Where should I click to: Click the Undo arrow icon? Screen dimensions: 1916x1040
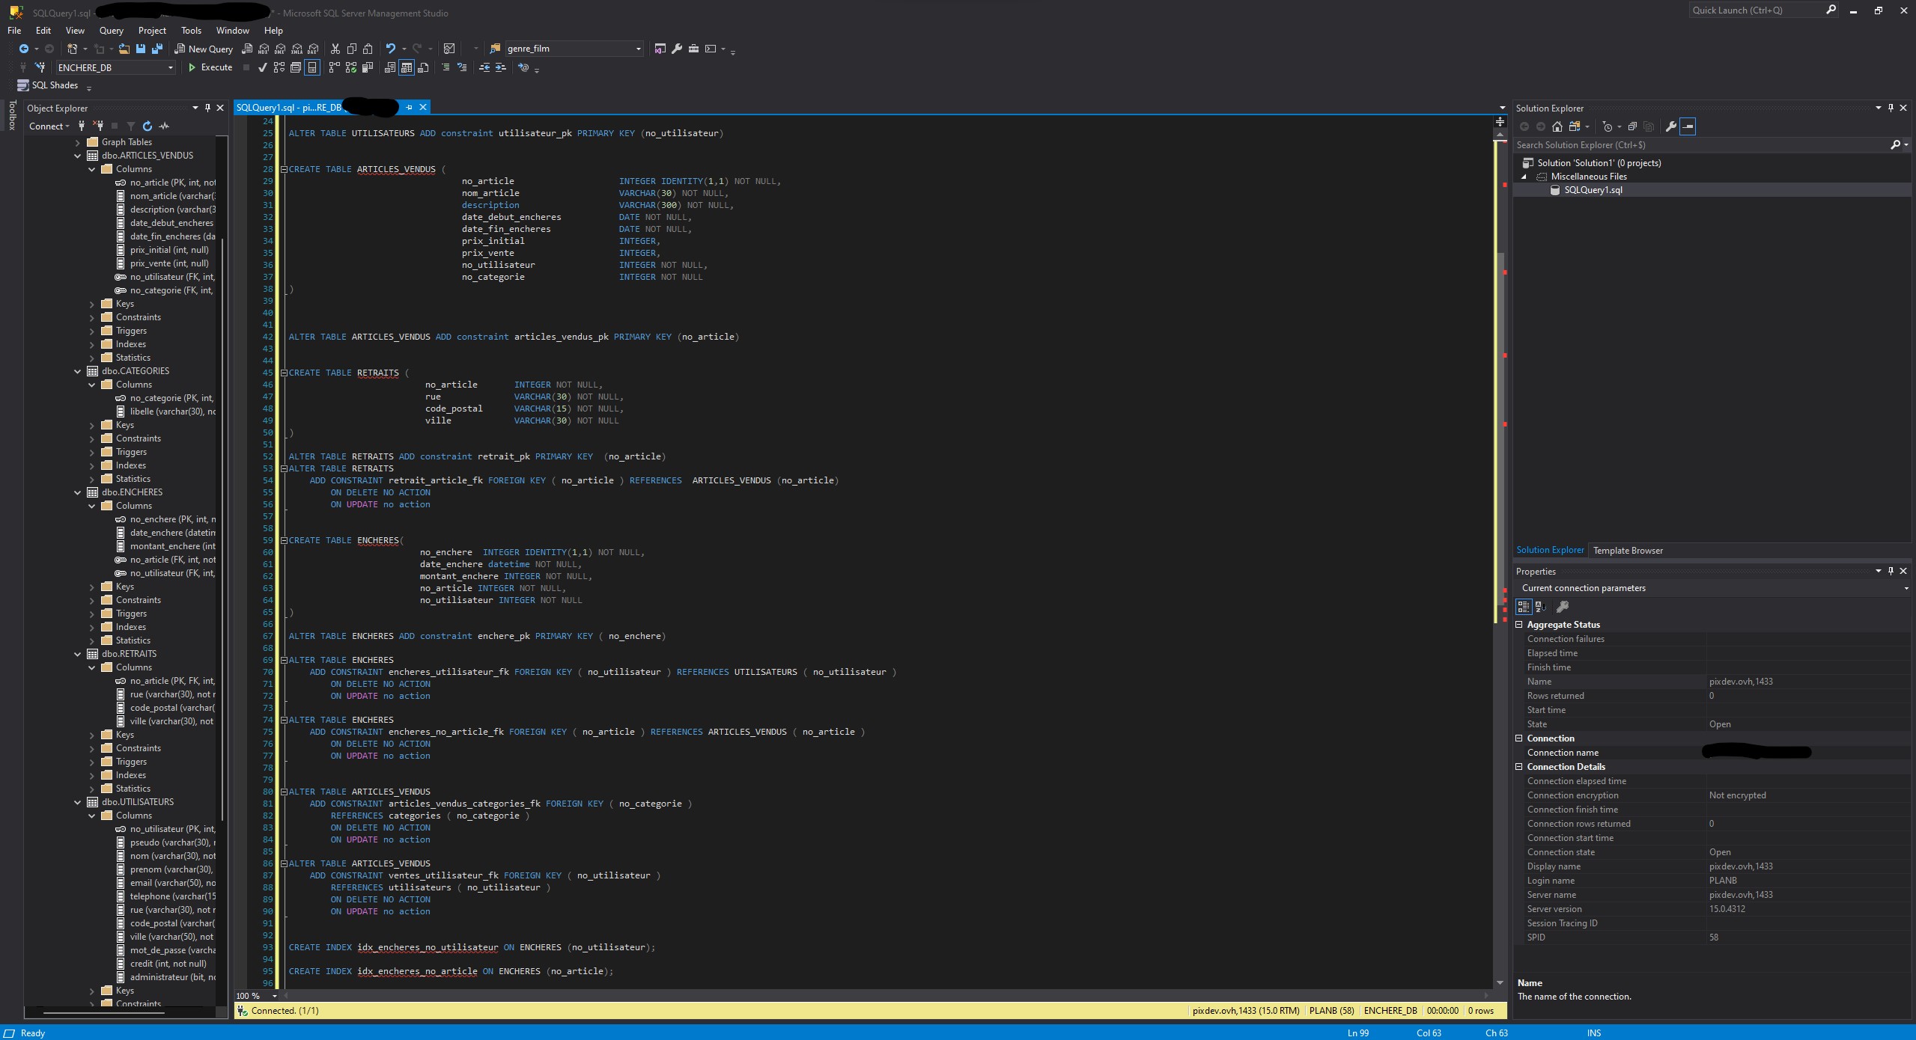[390, 49]
